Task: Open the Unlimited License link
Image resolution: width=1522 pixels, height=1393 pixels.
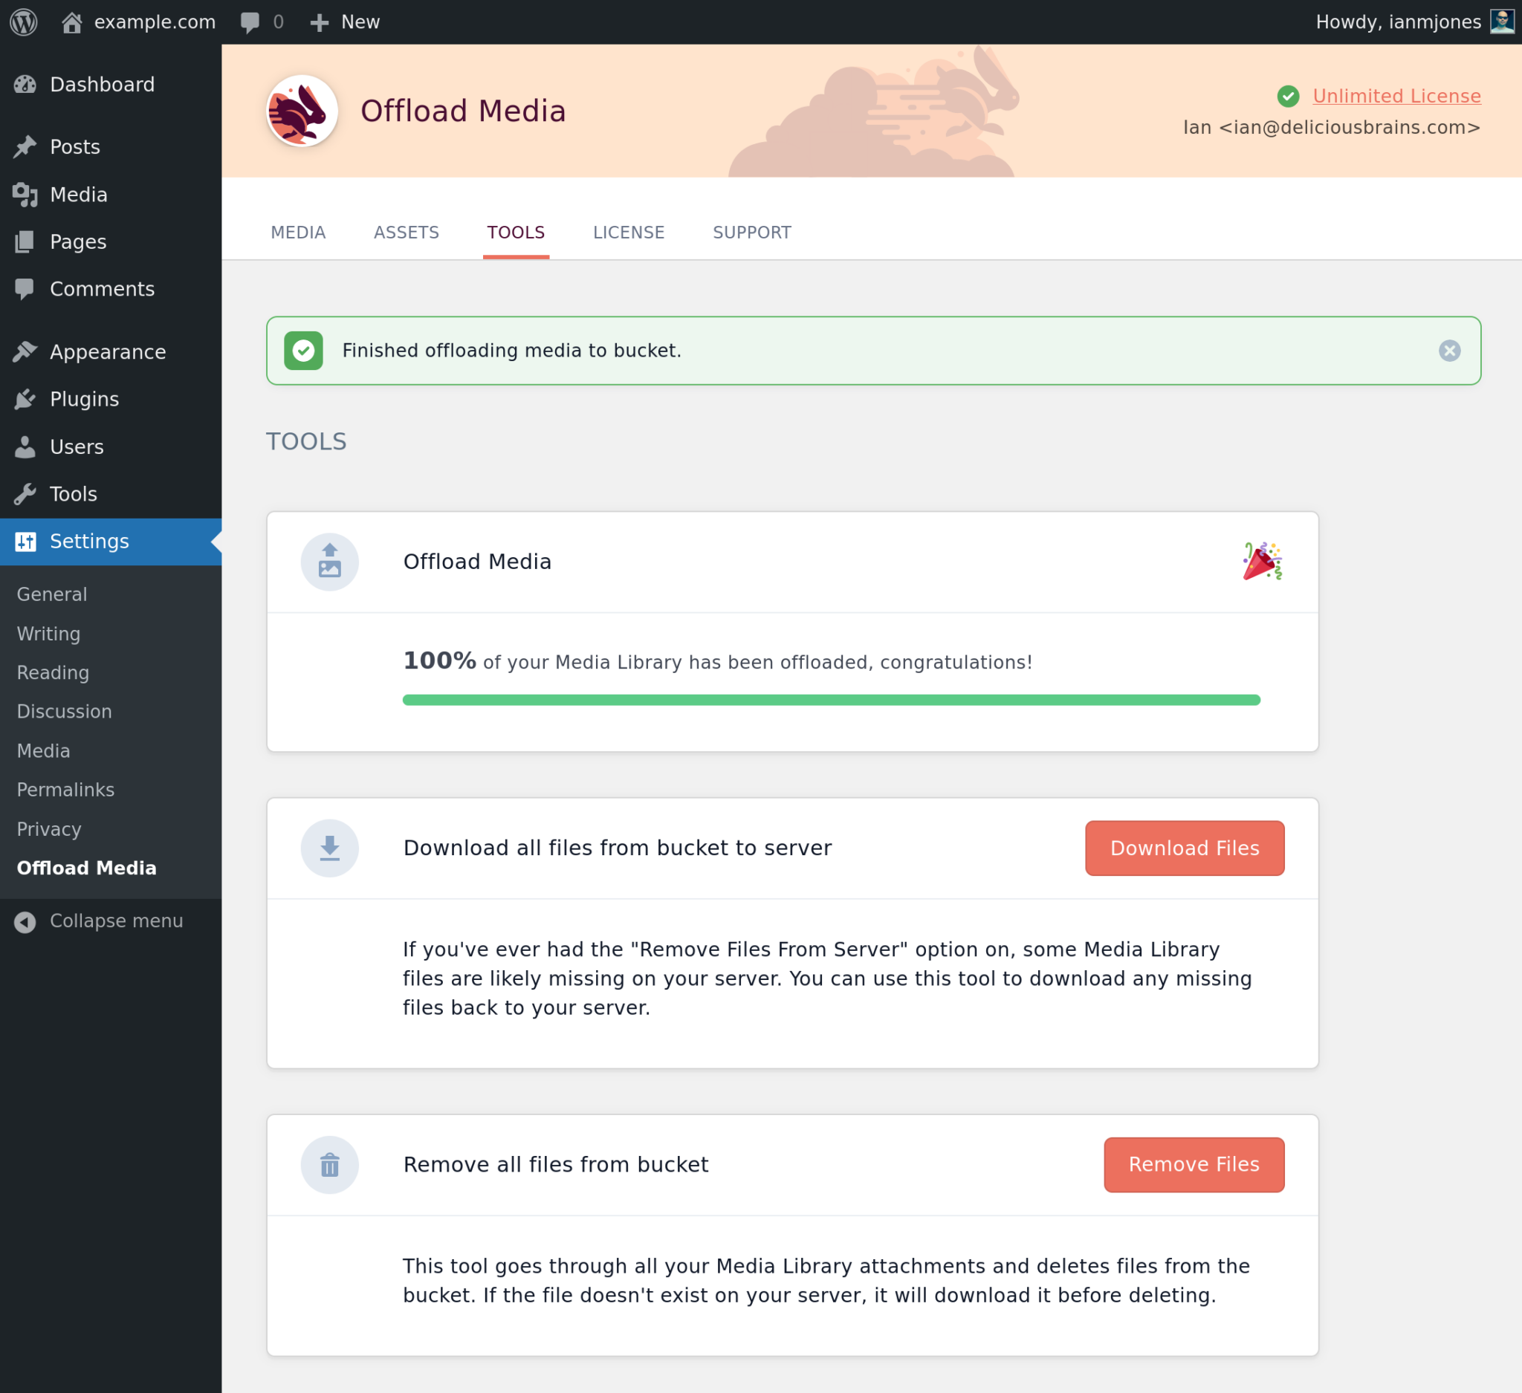Action: pyautogui.click(x=1396, y=96)
